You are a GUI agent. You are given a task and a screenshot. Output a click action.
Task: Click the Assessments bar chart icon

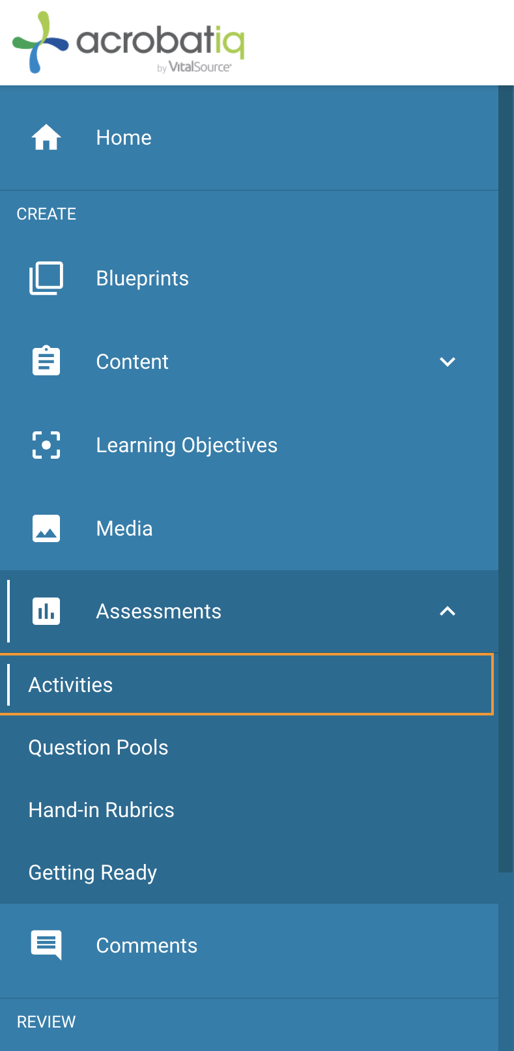coord(46,611)
